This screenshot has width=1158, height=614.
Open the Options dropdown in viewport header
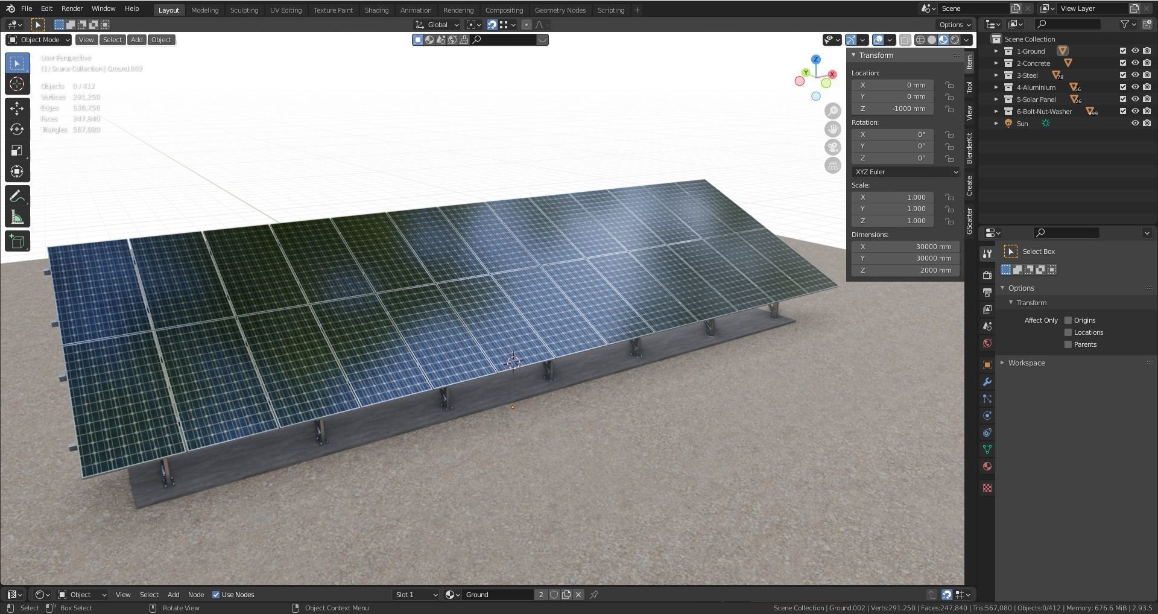pos(955,25)
